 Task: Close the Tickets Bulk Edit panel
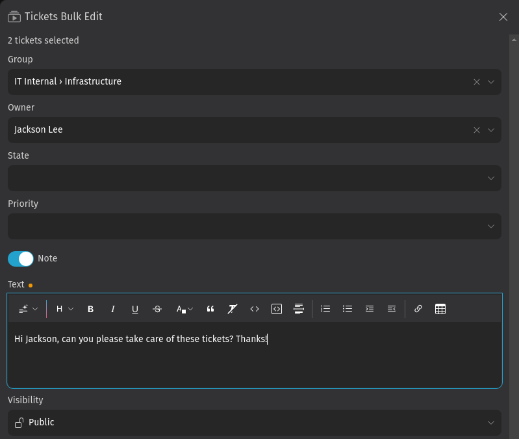[503, 17]
